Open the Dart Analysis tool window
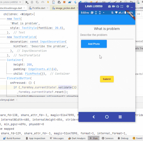 (77, 138)
